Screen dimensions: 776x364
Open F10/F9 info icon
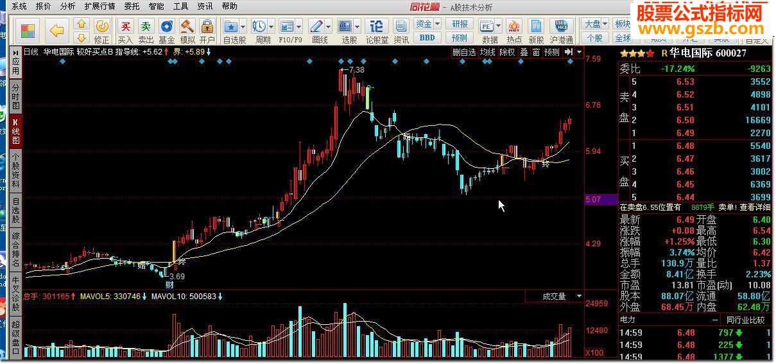287,26
